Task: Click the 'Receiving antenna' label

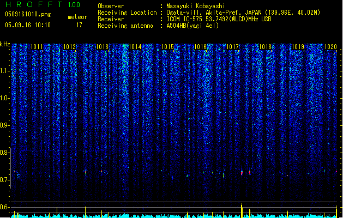Action: (125, 26)
